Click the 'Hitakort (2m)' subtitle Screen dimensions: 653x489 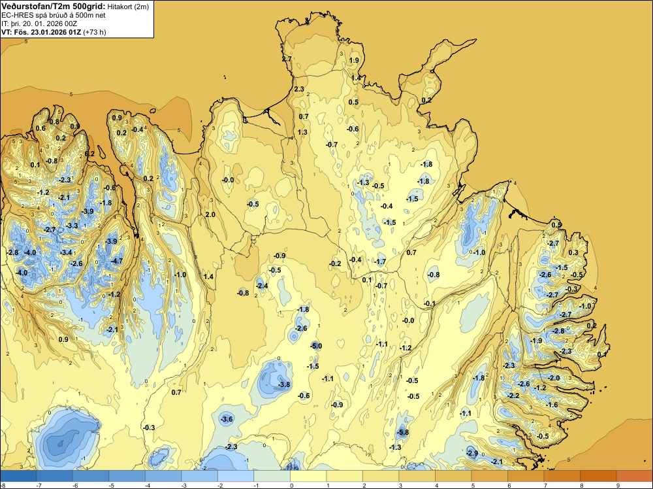127,7
